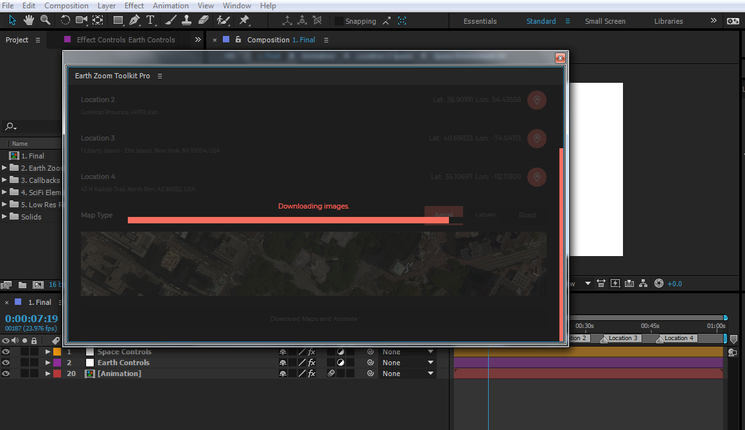Select the Clone Stamp tool

(187, 20)
